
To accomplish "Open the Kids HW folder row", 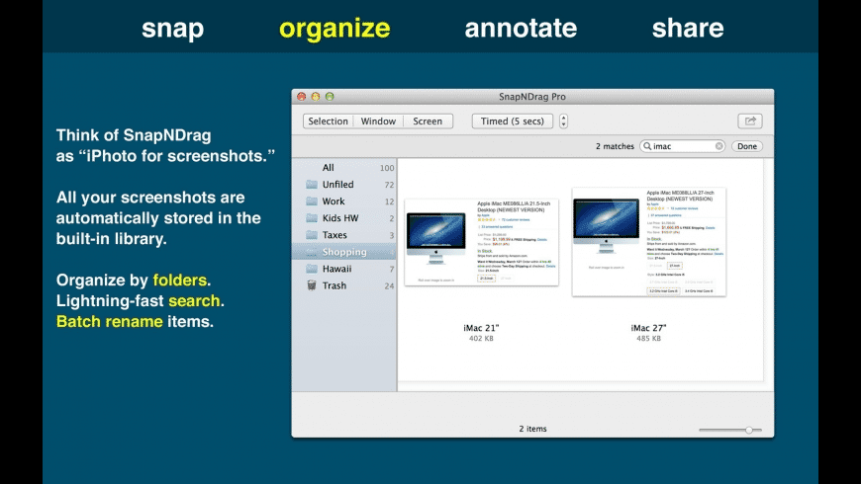I will pos(344,217).
